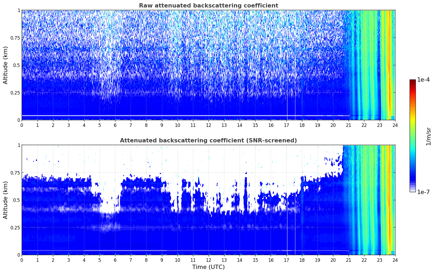Viewport: 434px width, 273px height.
Task: Click the hour 18 tick label on raw plot
Action: [302, 125]
